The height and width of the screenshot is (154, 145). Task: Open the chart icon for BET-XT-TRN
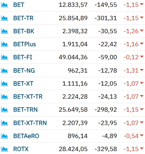pos(5,123)
